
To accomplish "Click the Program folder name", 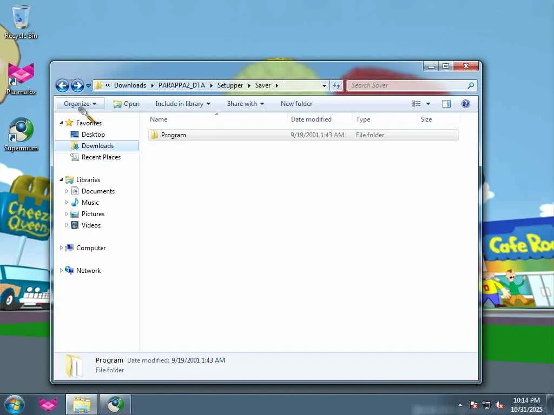I will pyautogui.click(x=174, y=135).
